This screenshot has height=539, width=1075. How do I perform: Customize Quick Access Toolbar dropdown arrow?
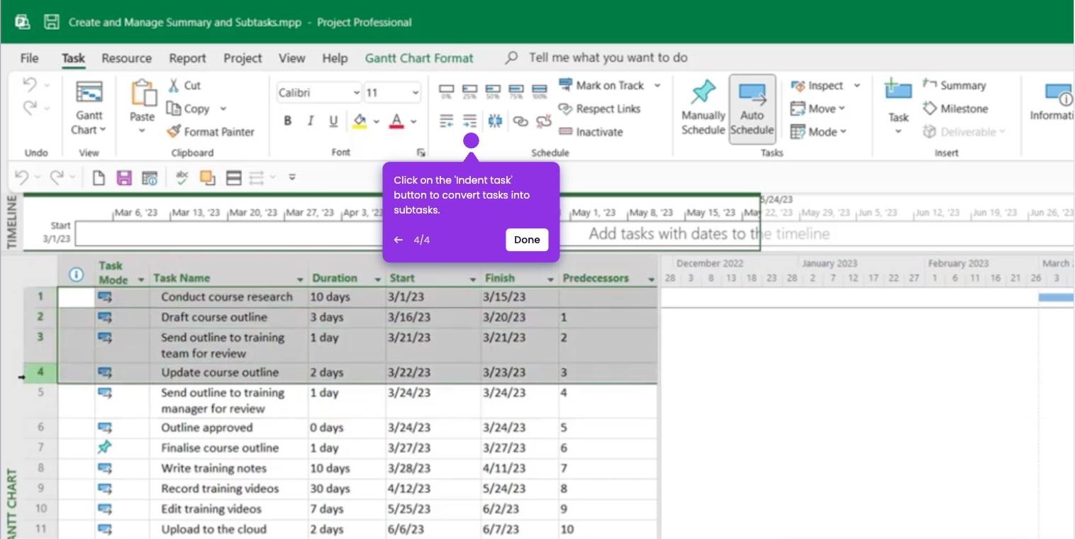(292, 177)
